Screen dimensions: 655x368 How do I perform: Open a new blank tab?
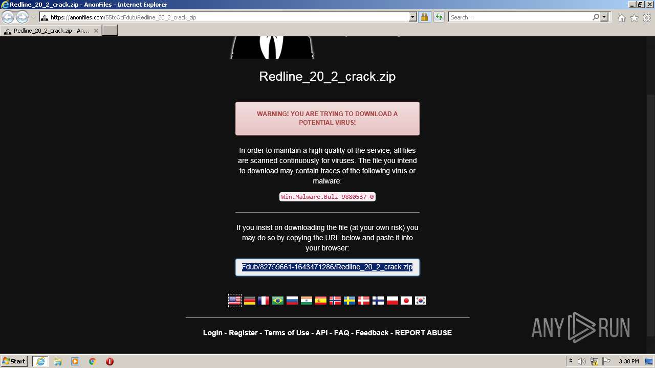point(110,31)
